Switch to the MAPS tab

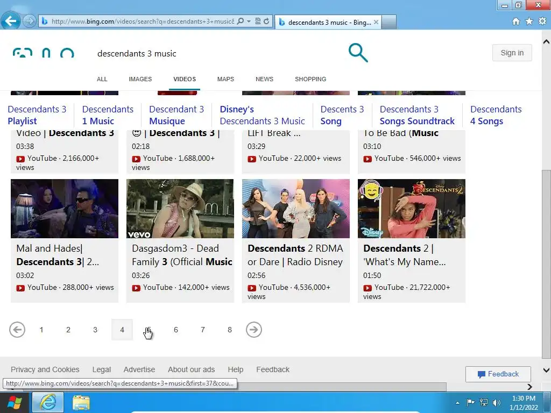225,79
